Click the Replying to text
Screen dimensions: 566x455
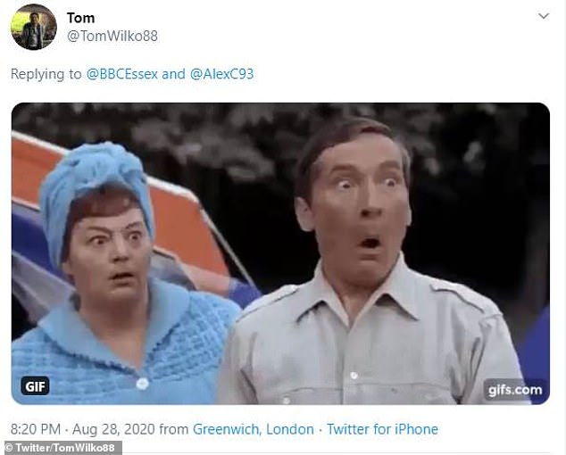[46, 74]
